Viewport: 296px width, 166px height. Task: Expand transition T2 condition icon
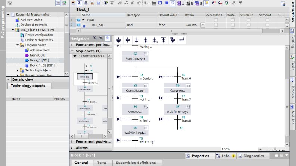119,77
